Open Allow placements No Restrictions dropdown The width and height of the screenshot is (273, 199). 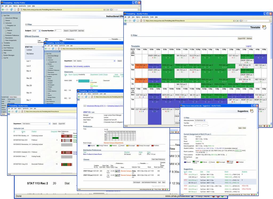204,120
